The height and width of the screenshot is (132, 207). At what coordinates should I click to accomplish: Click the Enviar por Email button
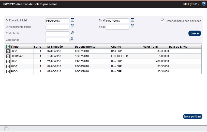[193, 116]
